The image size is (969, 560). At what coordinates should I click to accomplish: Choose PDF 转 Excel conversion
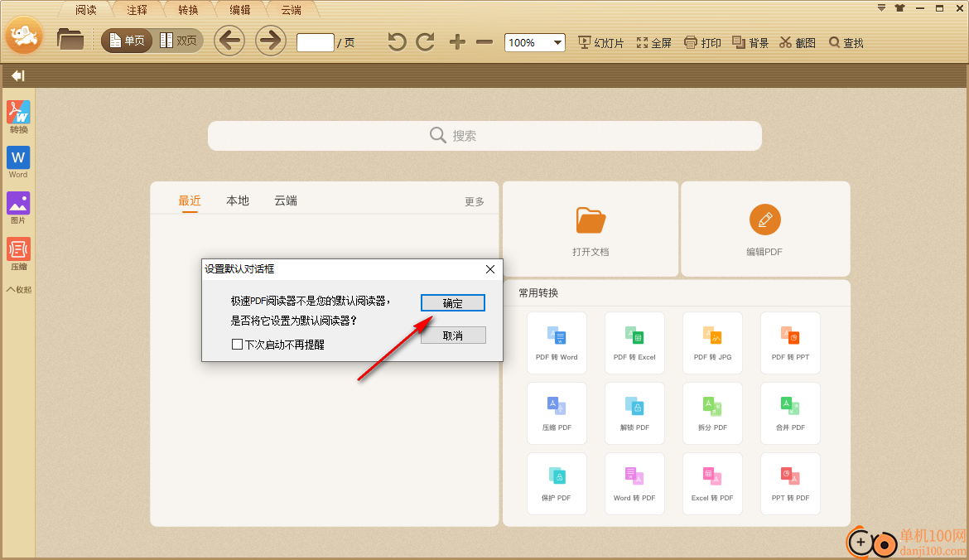point(634,342)
